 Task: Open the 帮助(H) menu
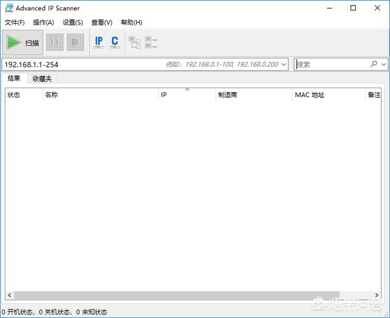132,22
